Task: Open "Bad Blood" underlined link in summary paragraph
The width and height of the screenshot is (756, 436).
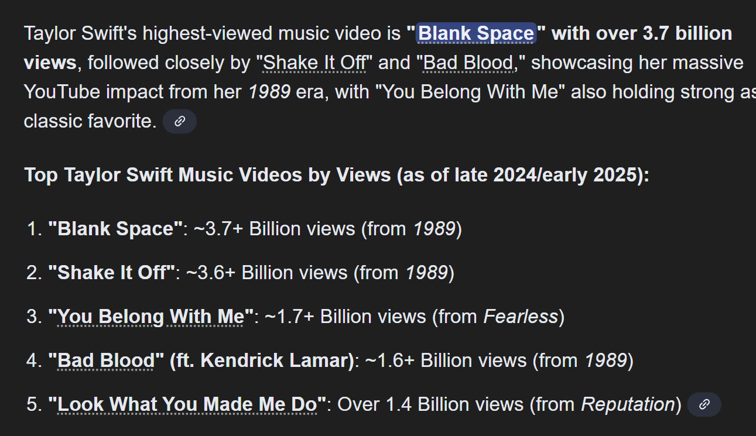Action: pyautogui.click(x=467, y=63)
